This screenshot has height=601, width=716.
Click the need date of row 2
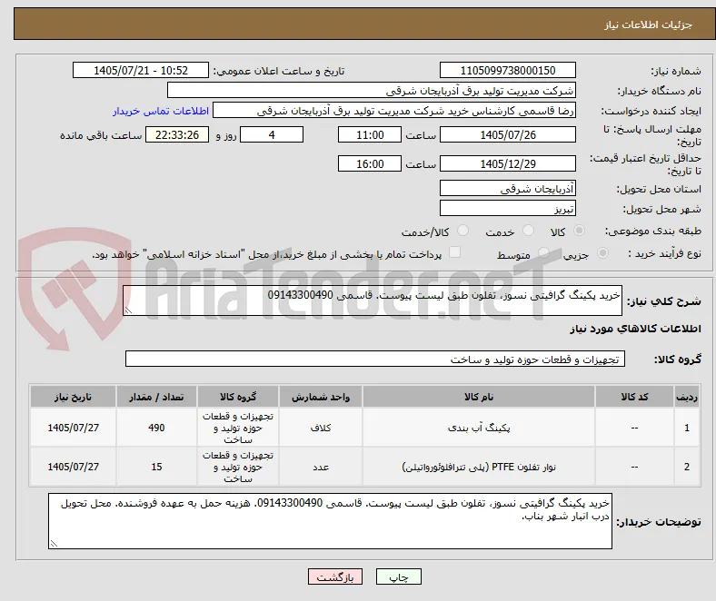(73, 467)
